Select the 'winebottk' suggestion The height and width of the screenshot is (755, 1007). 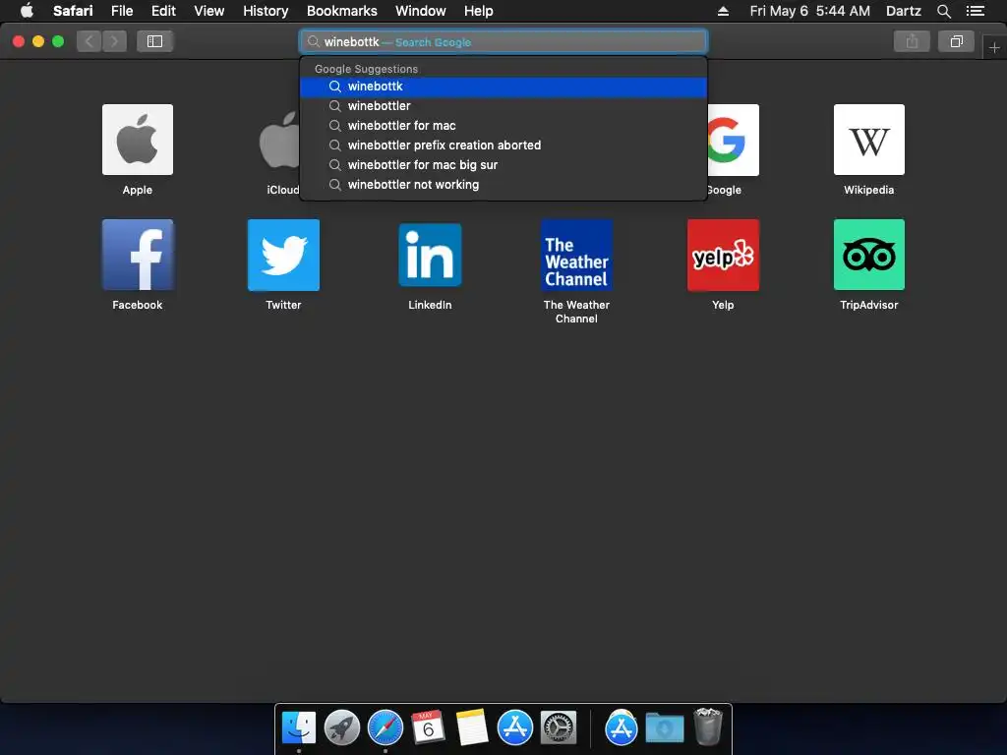503,87
